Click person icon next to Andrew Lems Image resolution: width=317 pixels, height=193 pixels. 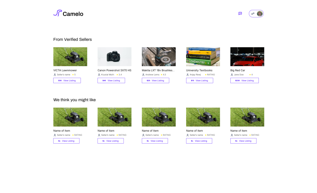click(143, 75)
